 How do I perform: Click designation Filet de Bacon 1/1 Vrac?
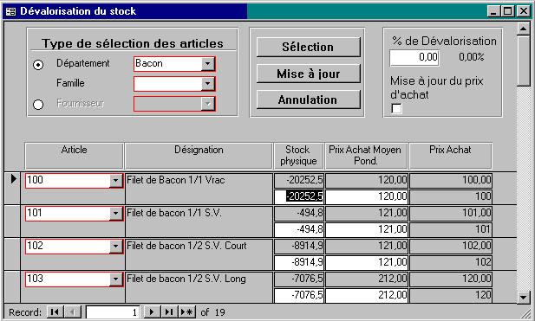[199, 189]
